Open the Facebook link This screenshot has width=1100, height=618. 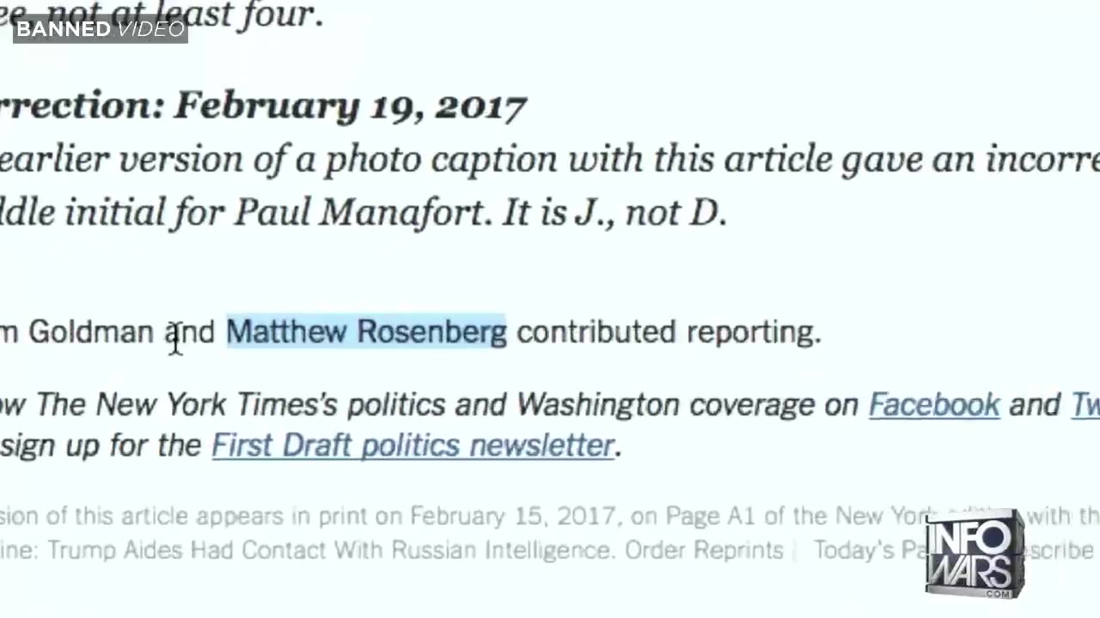(x=934, y=405)
